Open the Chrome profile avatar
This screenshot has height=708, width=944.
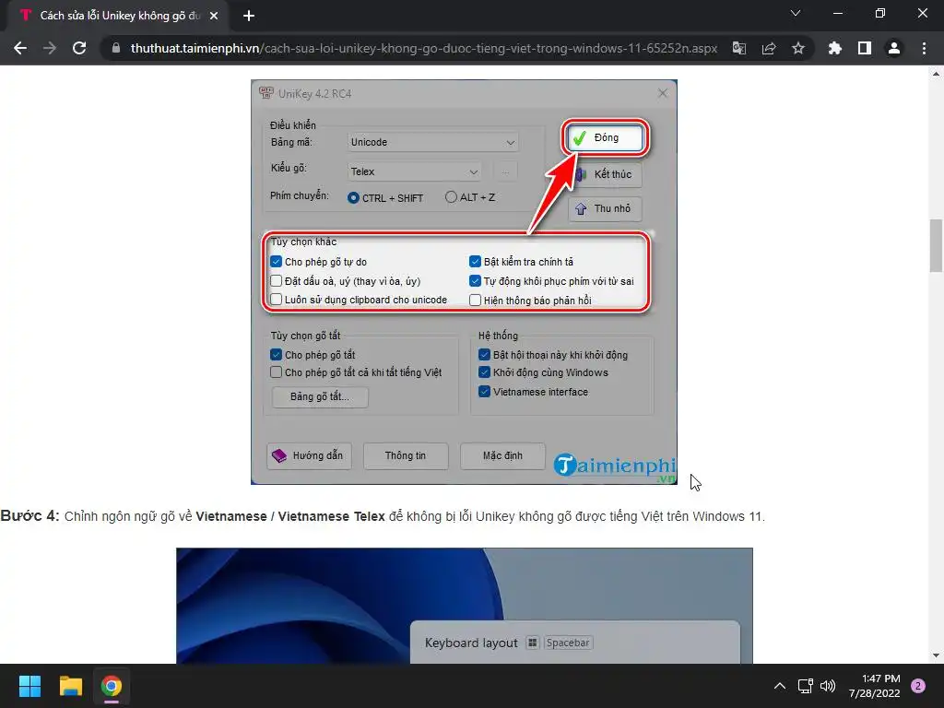click(x=894, y=48)
